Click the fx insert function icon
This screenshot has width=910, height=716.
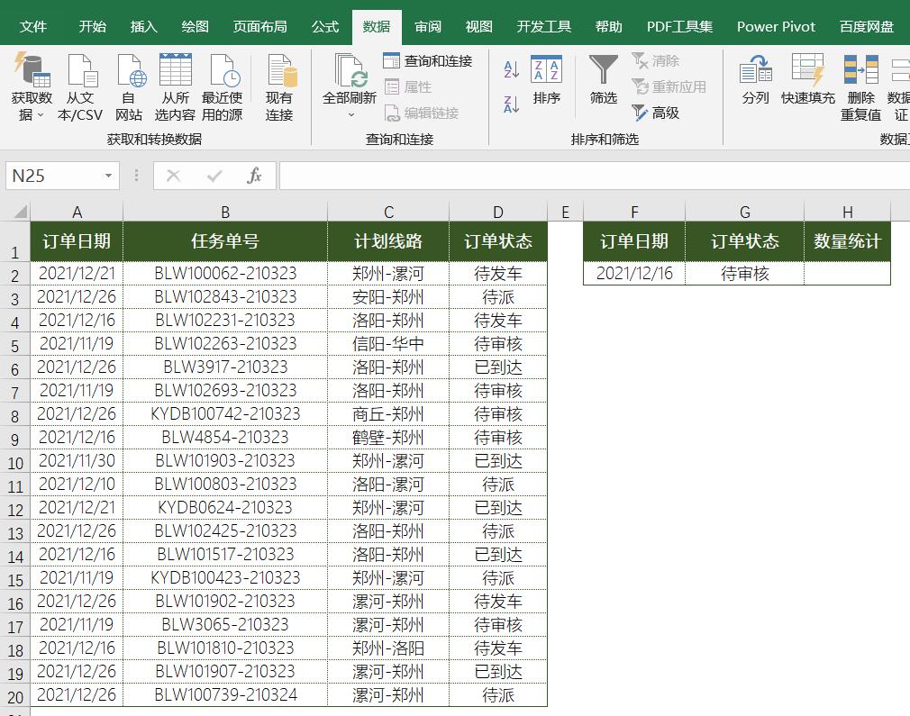(254, 176)
